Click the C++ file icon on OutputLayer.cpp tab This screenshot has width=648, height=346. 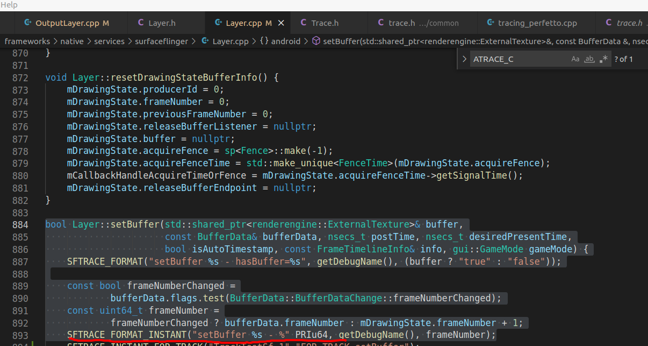(27, 23)
